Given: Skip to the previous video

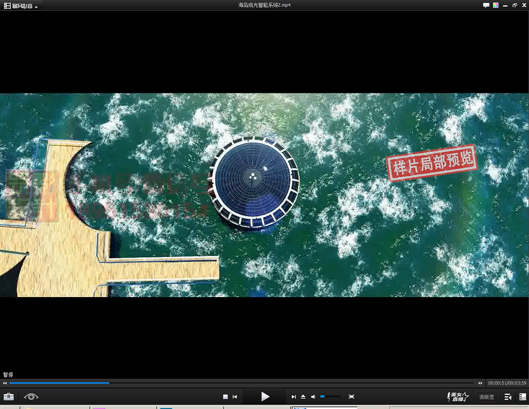Looking at the screenshot, I should (235, 397).
